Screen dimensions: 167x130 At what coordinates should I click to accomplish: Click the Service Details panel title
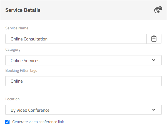click(23, 10)
